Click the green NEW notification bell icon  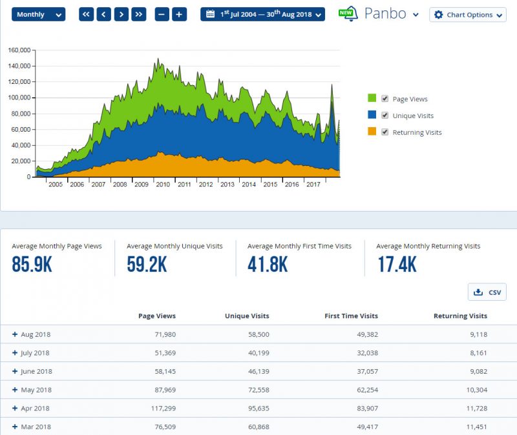pyautogui.click(x=349, y=14)
